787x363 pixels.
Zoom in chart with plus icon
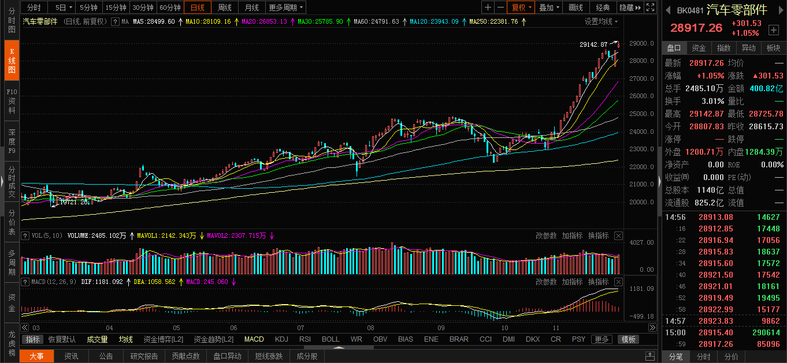coord(488,8)
